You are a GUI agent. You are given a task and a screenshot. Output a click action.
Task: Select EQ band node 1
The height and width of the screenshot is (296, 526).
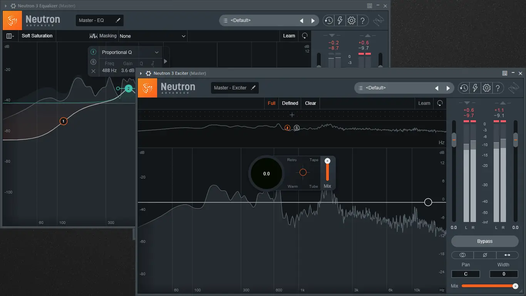tap(64, 121)
